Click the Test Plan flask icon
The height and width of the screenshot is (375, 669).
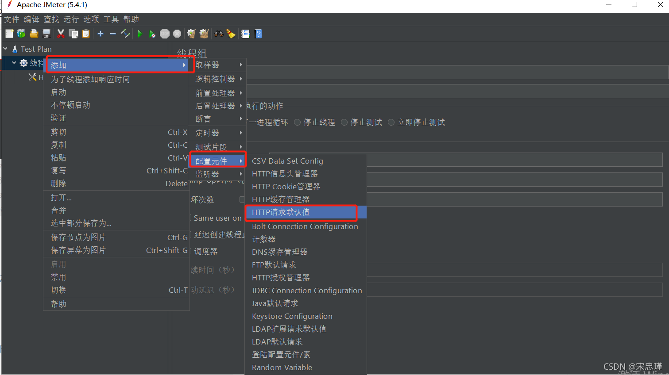(x=15, y=49)
